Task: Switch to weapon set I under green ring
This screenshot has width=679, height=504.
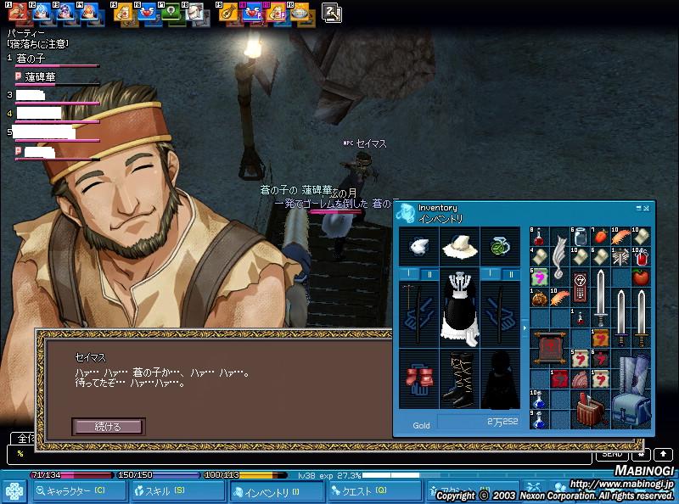Action: (x=490, y=274)
